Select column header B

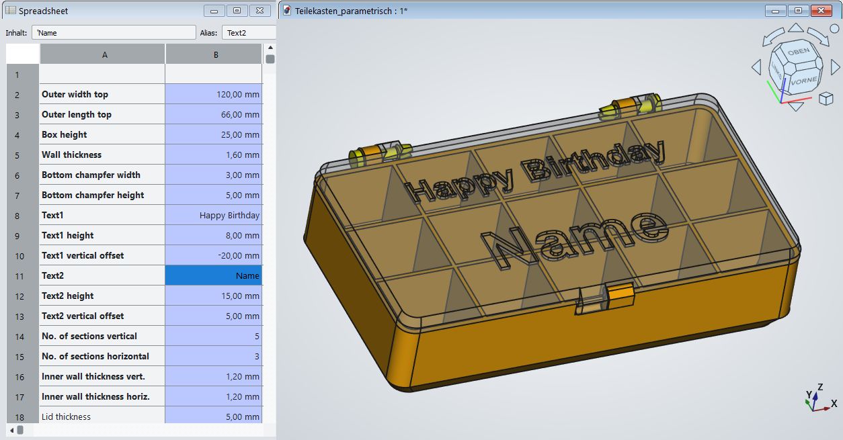(214, 54)
